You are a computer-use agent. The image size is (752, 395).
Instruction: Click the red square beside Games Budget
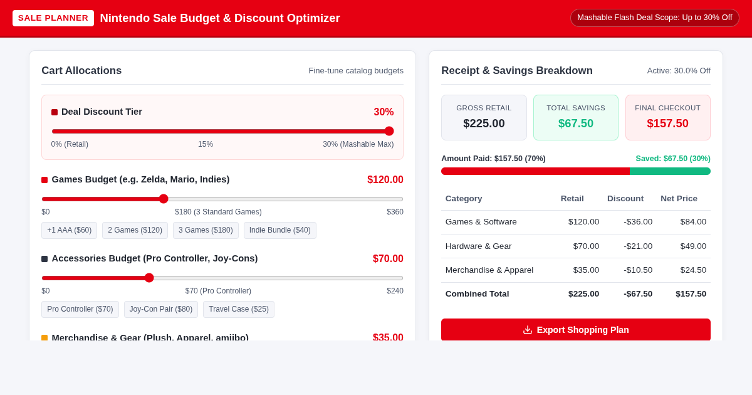[44, 180]
